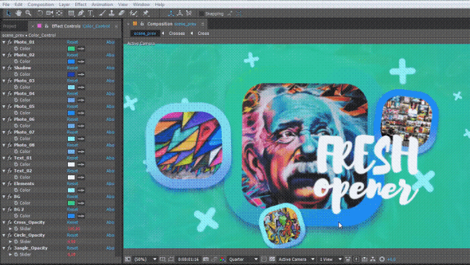Viewport: 470px width, 265px height.
Task: Toggle the fx switch for Shadow
Action: 9,68
